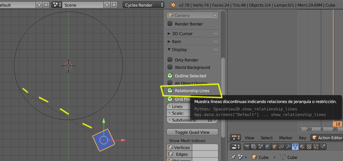Select the blue Cube object in viewport

click(x=104, y=140)
